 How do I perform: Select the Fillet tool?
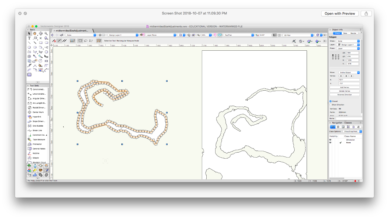[46, 66]
